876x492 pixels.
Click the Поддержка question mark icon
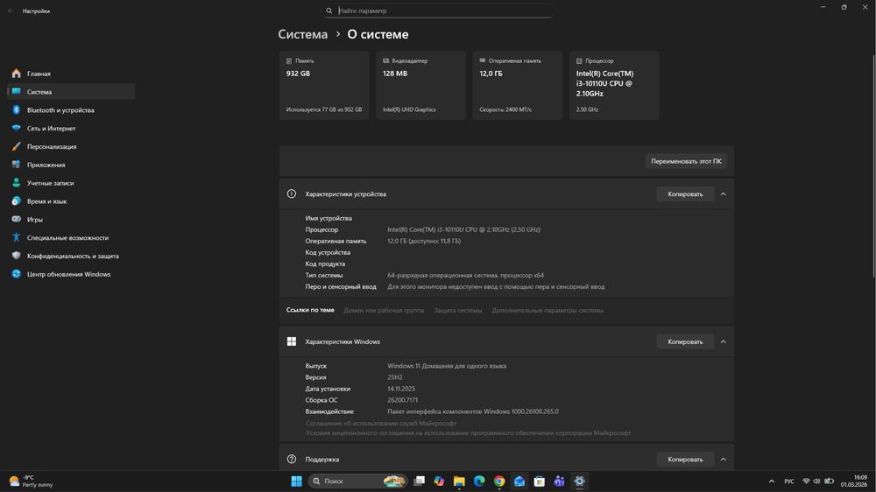[x=292, y=460]
